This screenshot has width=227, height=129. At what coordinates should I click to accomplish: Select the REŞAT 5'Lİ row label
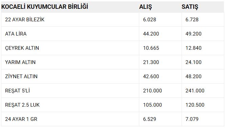click(x=17, y=91)
